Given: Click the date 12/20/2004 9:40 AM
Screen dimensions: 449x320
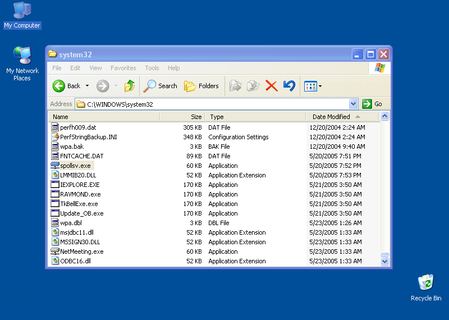Looking at the screenshot, I should pos(337,147).
